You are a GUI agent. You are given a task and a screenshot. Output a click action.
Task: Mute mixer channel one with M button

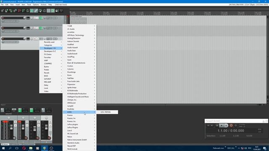click(x=27, y=122)
